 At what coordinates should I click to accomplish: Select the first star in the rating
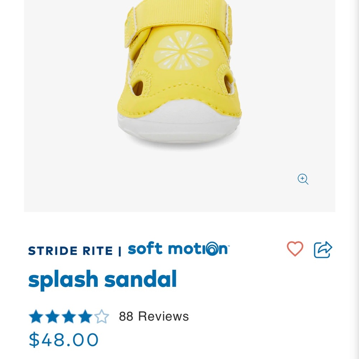(x=36, y=316)
